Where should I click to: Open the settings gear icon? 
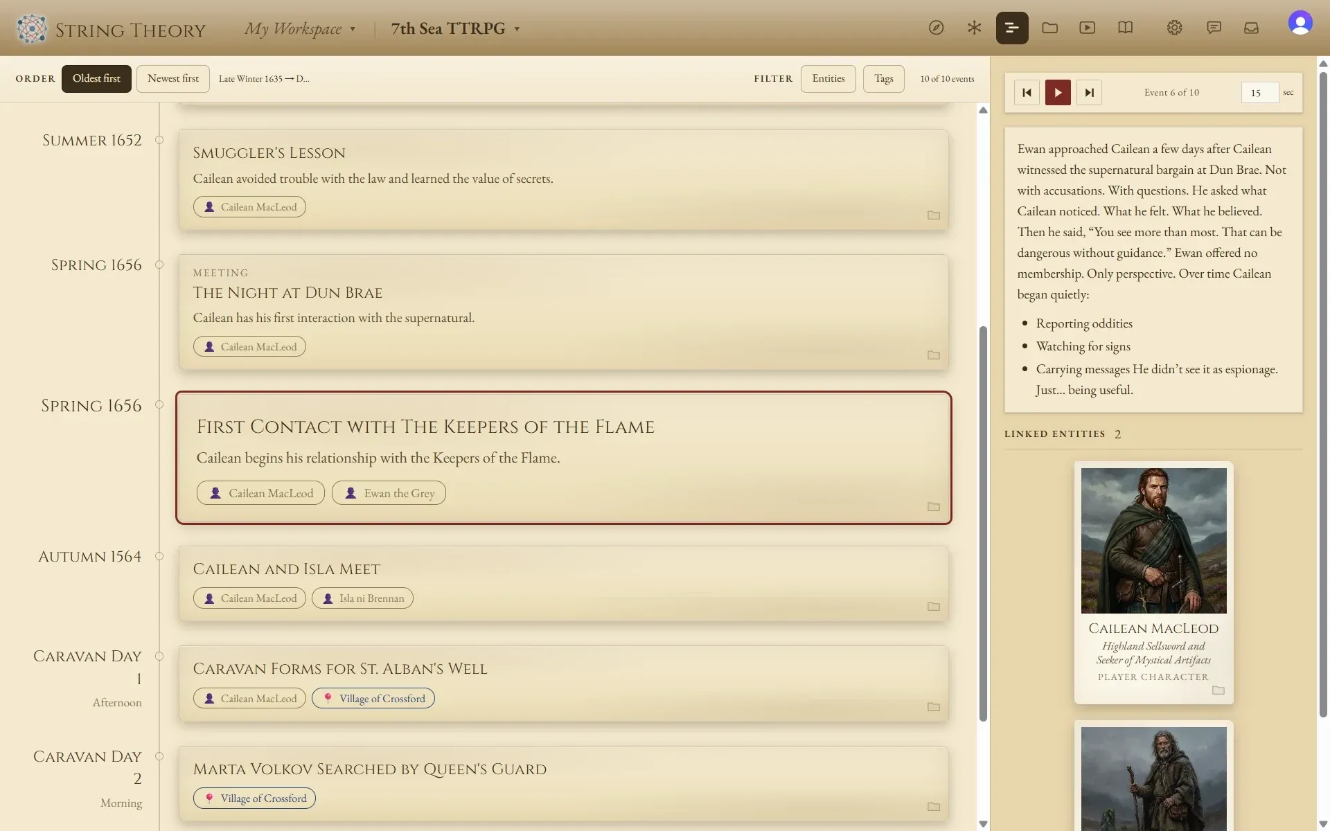tap(1174, 28)
